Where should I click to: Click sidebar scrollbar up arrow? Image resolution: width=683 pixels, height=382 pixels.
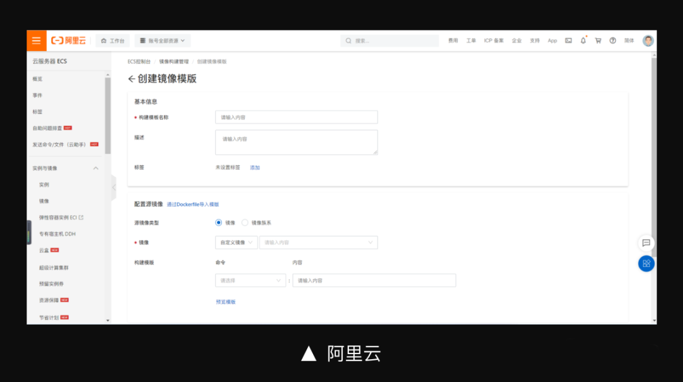108,75
